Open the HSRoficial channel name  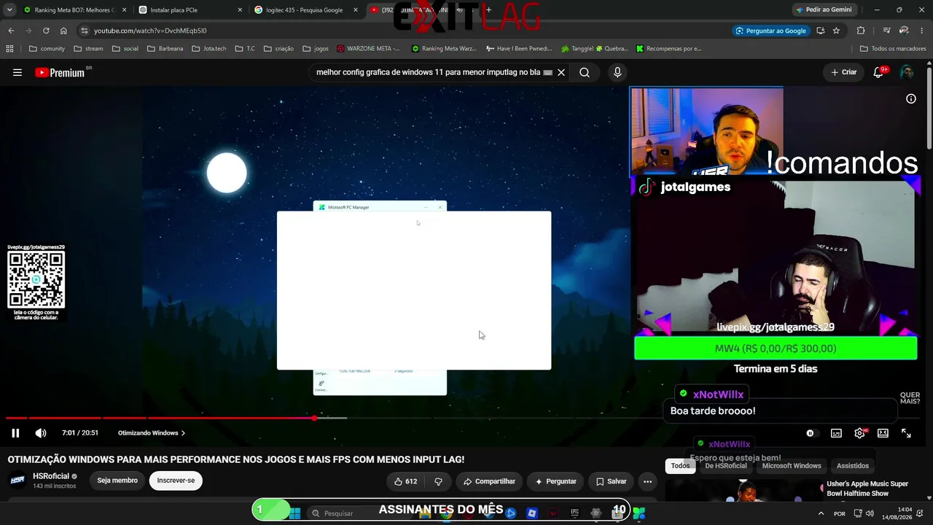point(51,476)
